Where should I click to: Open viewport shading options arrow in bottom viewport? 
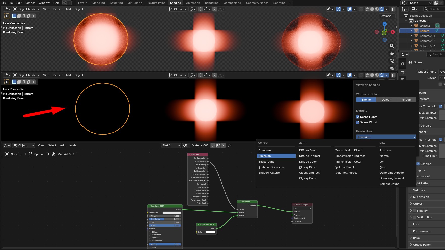(x=386, y=75)
